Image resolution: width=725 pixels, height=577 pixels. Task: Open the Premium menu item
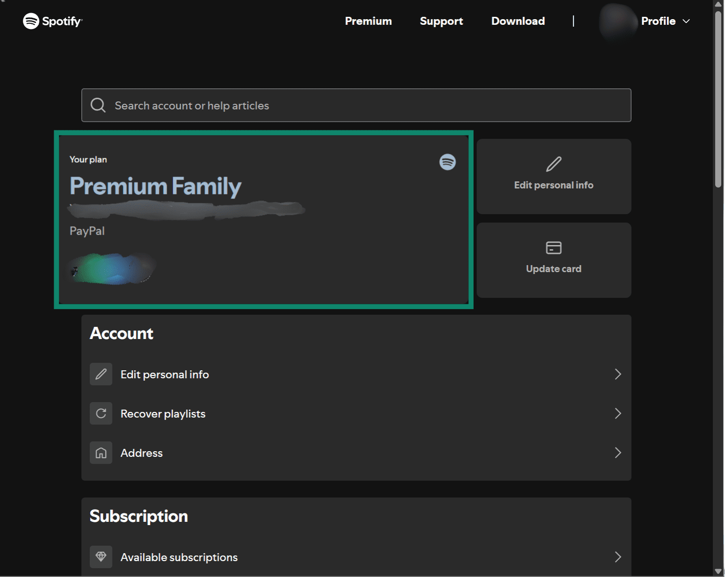click(x=368, y=21)
